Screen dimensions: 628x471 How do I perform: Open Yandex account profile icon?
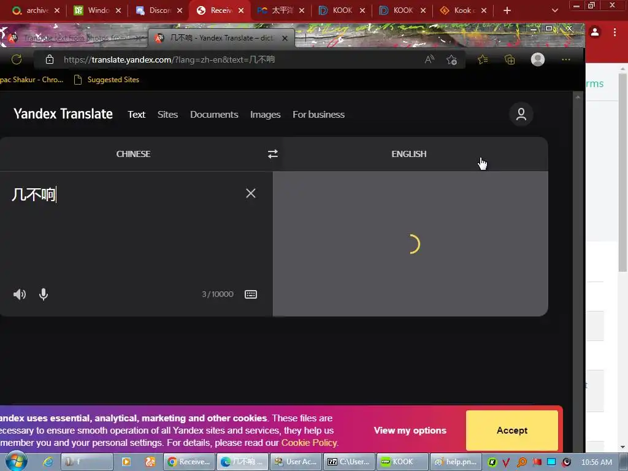click(521, 114)
